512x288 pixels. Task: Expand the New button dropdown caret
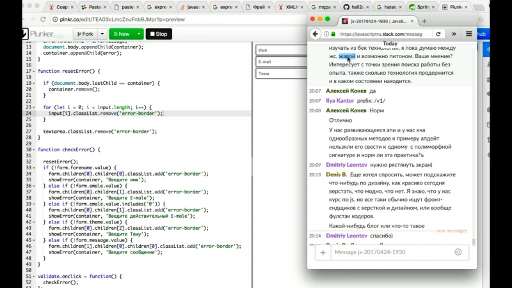click(139, 34)
